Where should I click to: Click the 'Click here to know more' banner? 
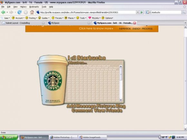pyautogui.click(x=96, y=29)
